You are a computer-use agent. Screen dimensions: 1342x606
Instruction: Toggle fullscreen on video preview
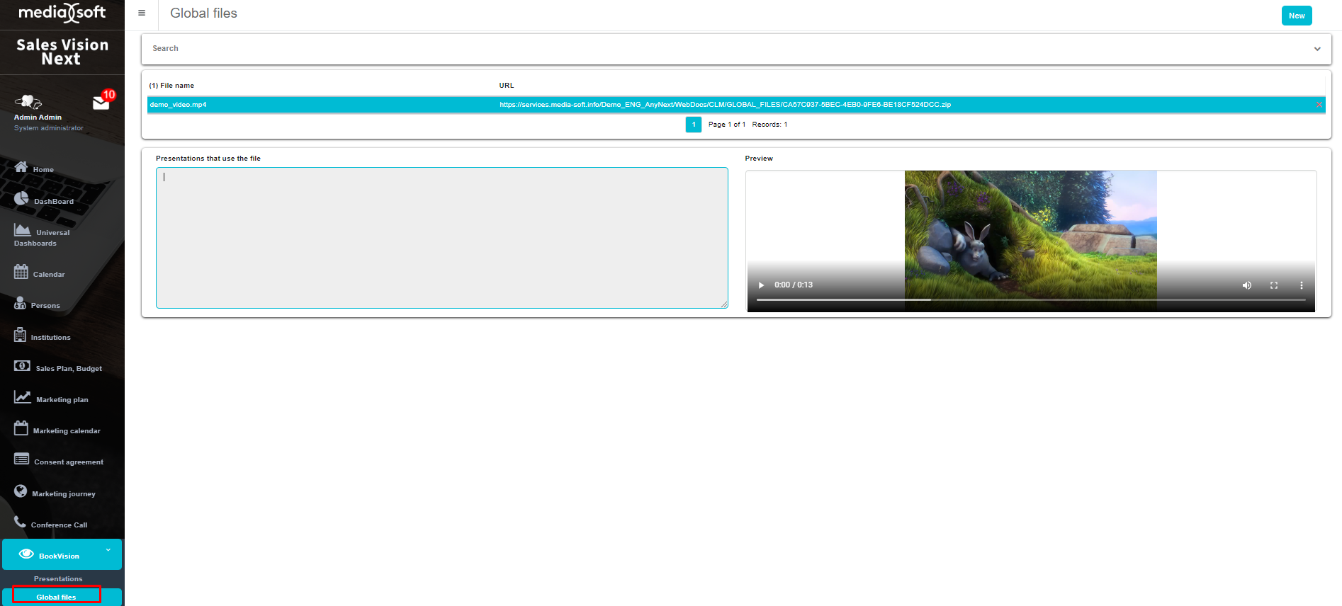pos(1274,285)
